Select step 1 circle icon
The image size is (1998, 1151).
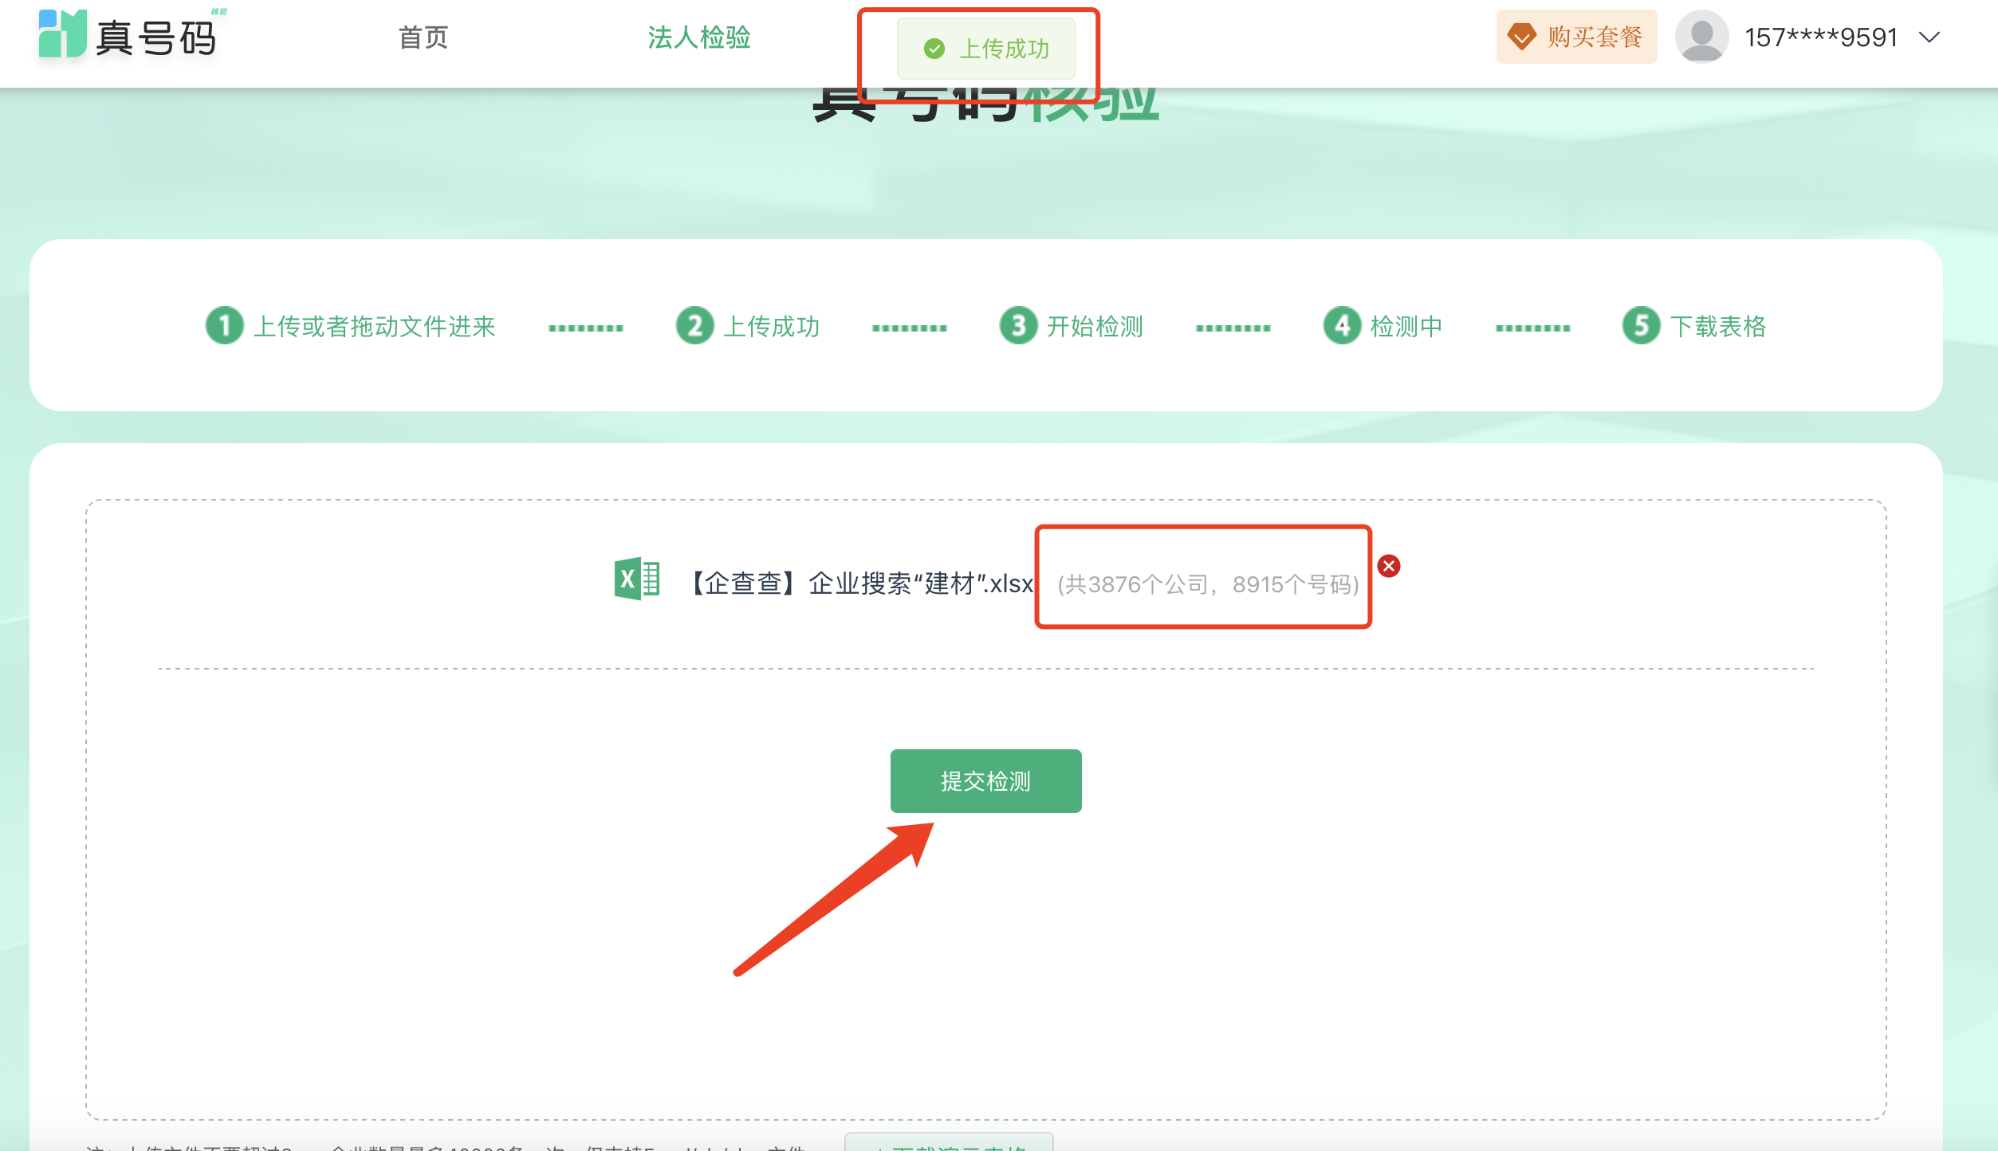pyautogui.click(x=224, y=326)
